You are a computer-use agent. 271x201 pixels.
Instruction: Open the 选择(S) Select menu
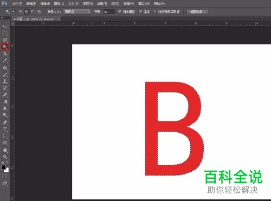point(87,4)
